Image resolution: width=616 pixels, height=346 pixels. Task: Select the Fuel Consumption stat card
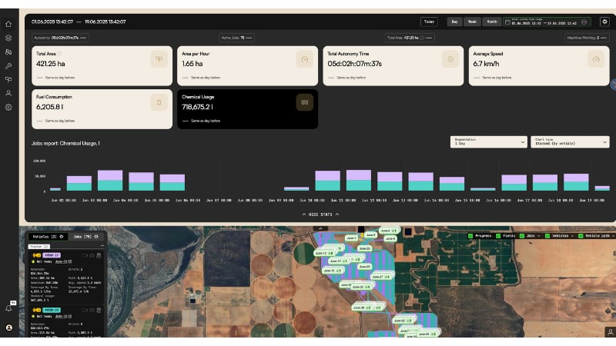(102, 109)
